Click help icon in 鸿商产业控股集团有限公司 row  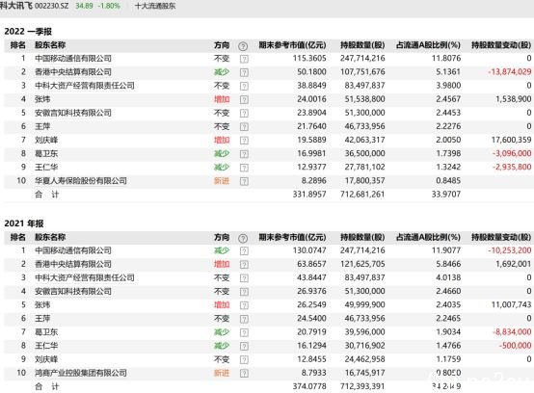click(244, 374)
